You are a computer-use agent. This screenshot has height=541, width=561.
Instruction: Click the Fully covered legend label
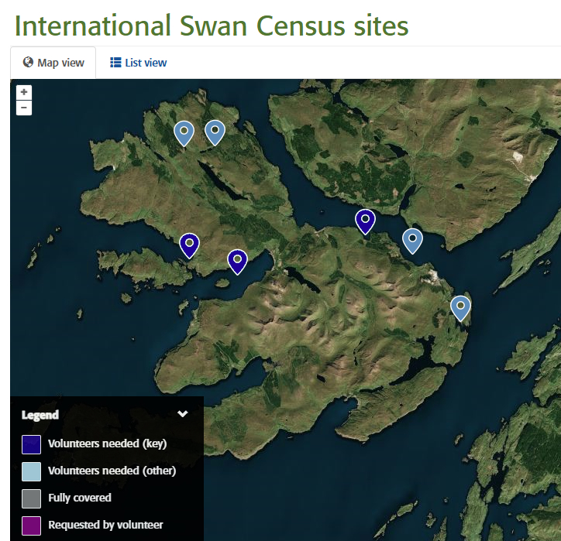click(80, 498)
